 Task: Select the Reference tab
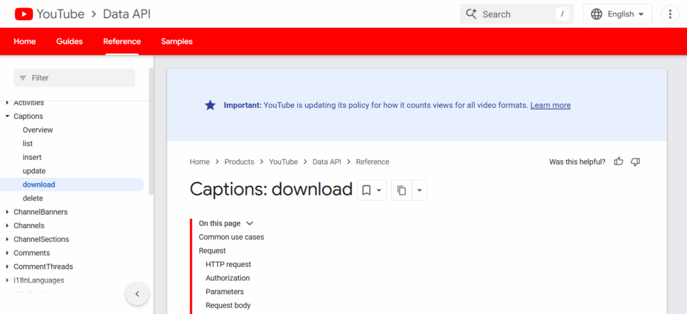coord(122,41)
